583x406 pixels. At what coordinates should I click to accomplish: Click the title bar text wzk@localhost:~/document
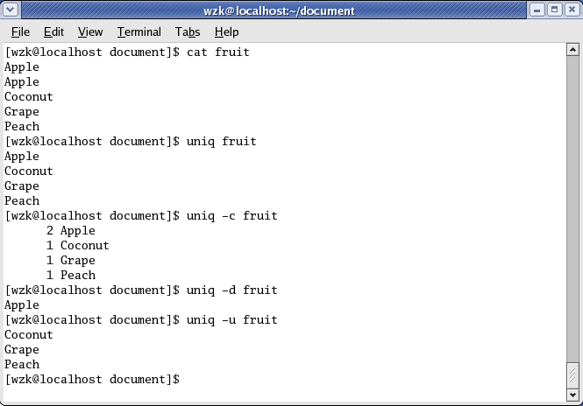(x=279, y=10)
